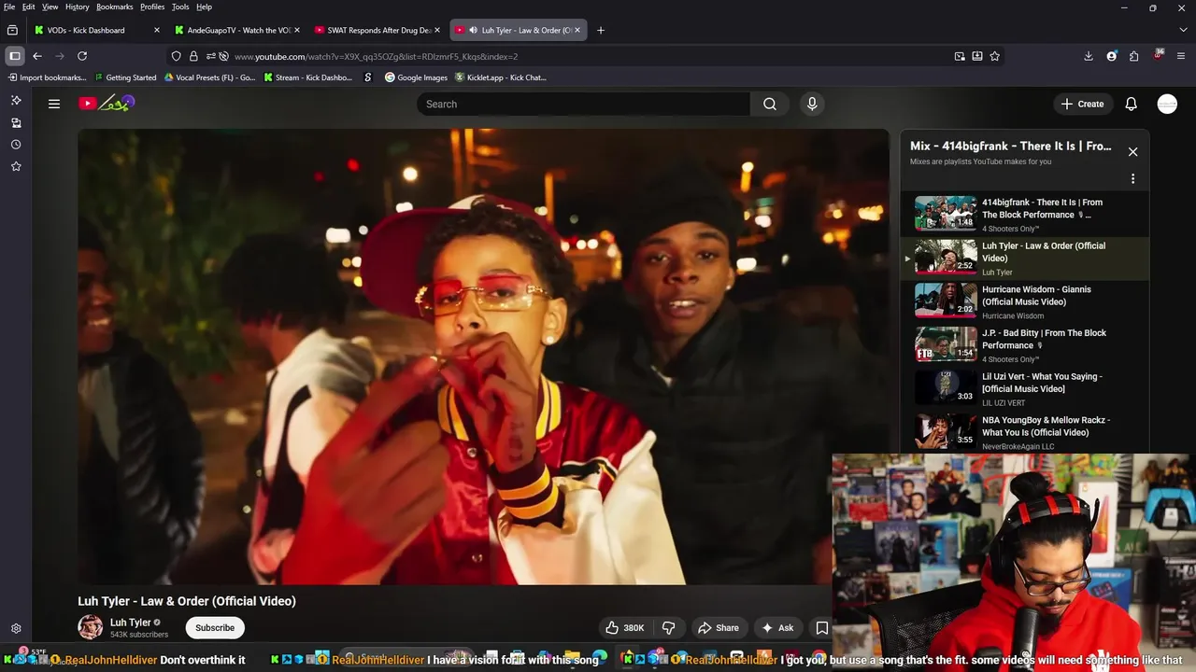Viewport: 1196px width, 672px height.
Task: Switch to VODs - Kick Dashboard tab
Action: click(x=96, y=30)
